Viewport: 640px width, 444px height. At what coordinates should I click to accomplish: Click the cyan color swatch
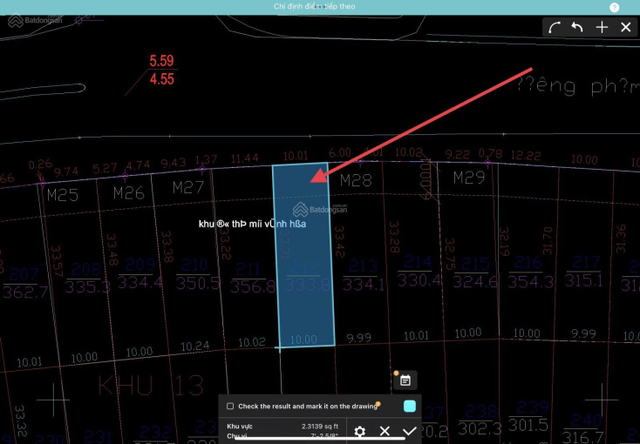click(x=410, y=406)
